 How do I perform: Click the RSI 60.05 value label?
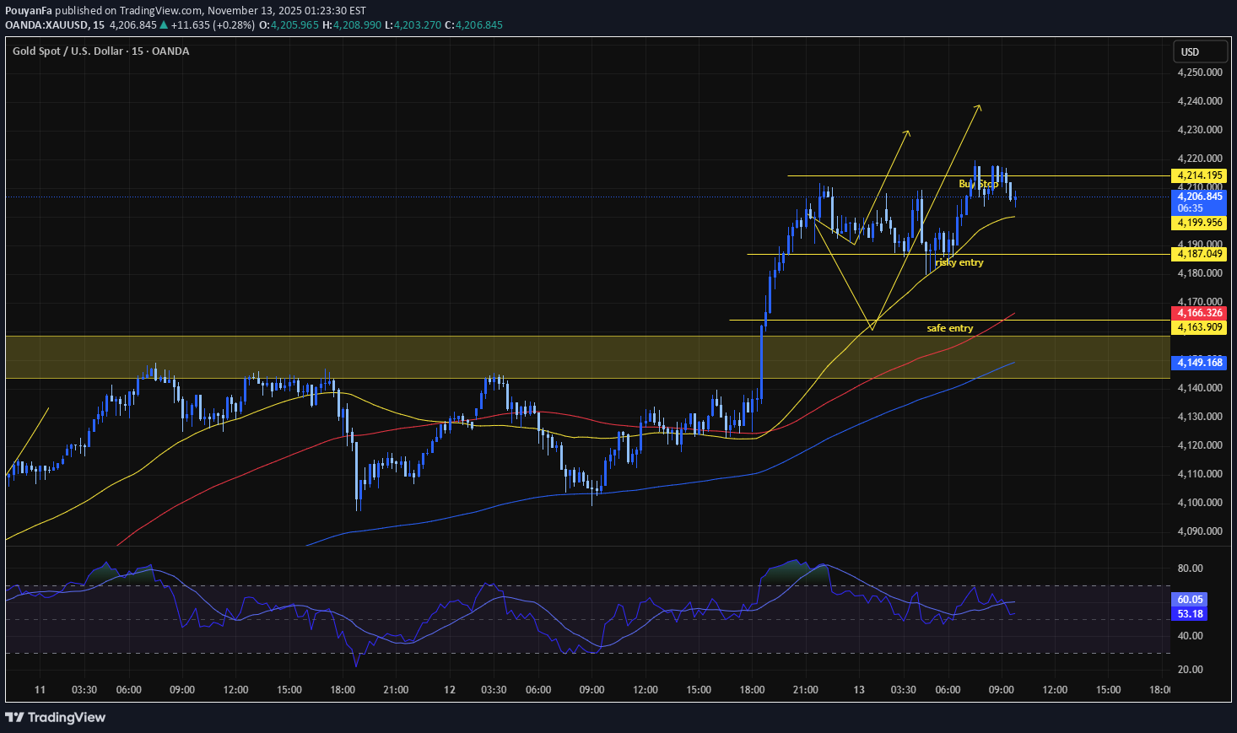(x=1190, y=600)
